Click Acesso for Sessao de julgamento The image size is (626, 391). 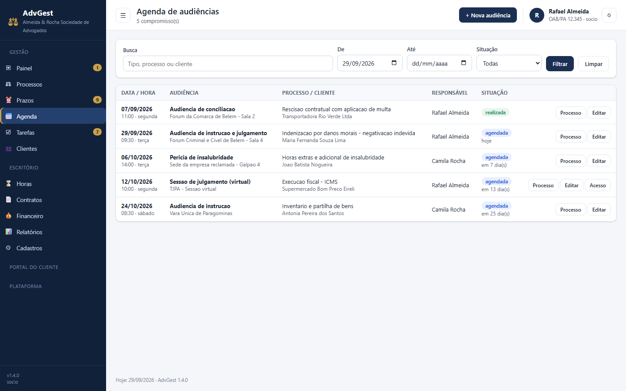click(x=598, y=185)
